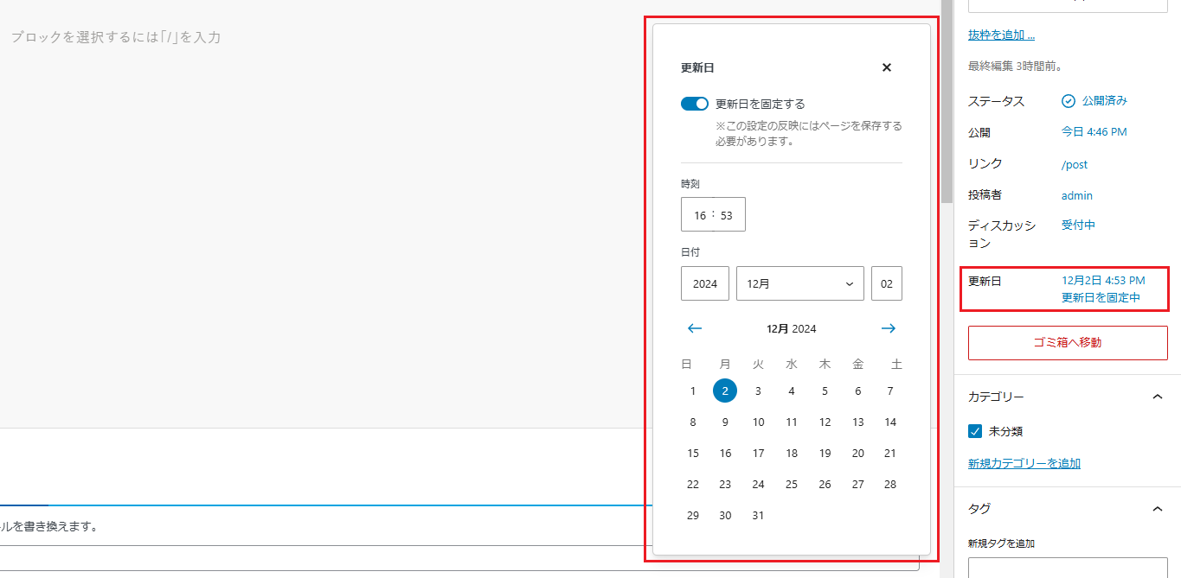Select December 7 in the calendar

pos(890,391)
